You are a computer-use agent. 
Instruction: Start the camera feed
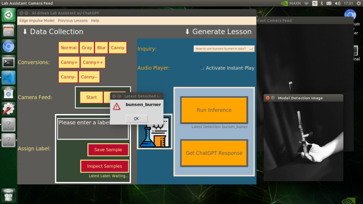coord(91,97)
